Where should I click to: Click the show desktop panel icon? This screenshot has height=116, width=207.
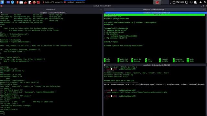pyautogui.click(x=8, y=2)
